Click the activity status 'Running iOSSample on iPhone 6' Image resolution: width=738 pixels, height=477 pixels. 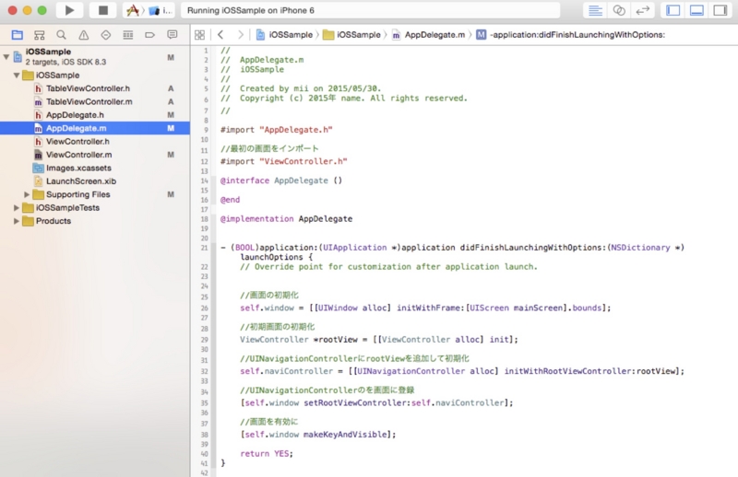click(371, 10)
